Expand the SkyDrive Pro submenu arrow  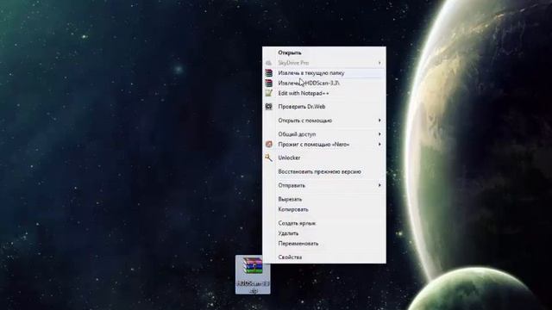tap(379, 63)
